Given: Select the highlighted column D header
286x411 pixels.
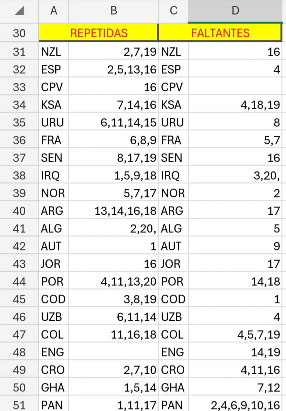Looking at the screenshot, I should [x=235, y=11].
